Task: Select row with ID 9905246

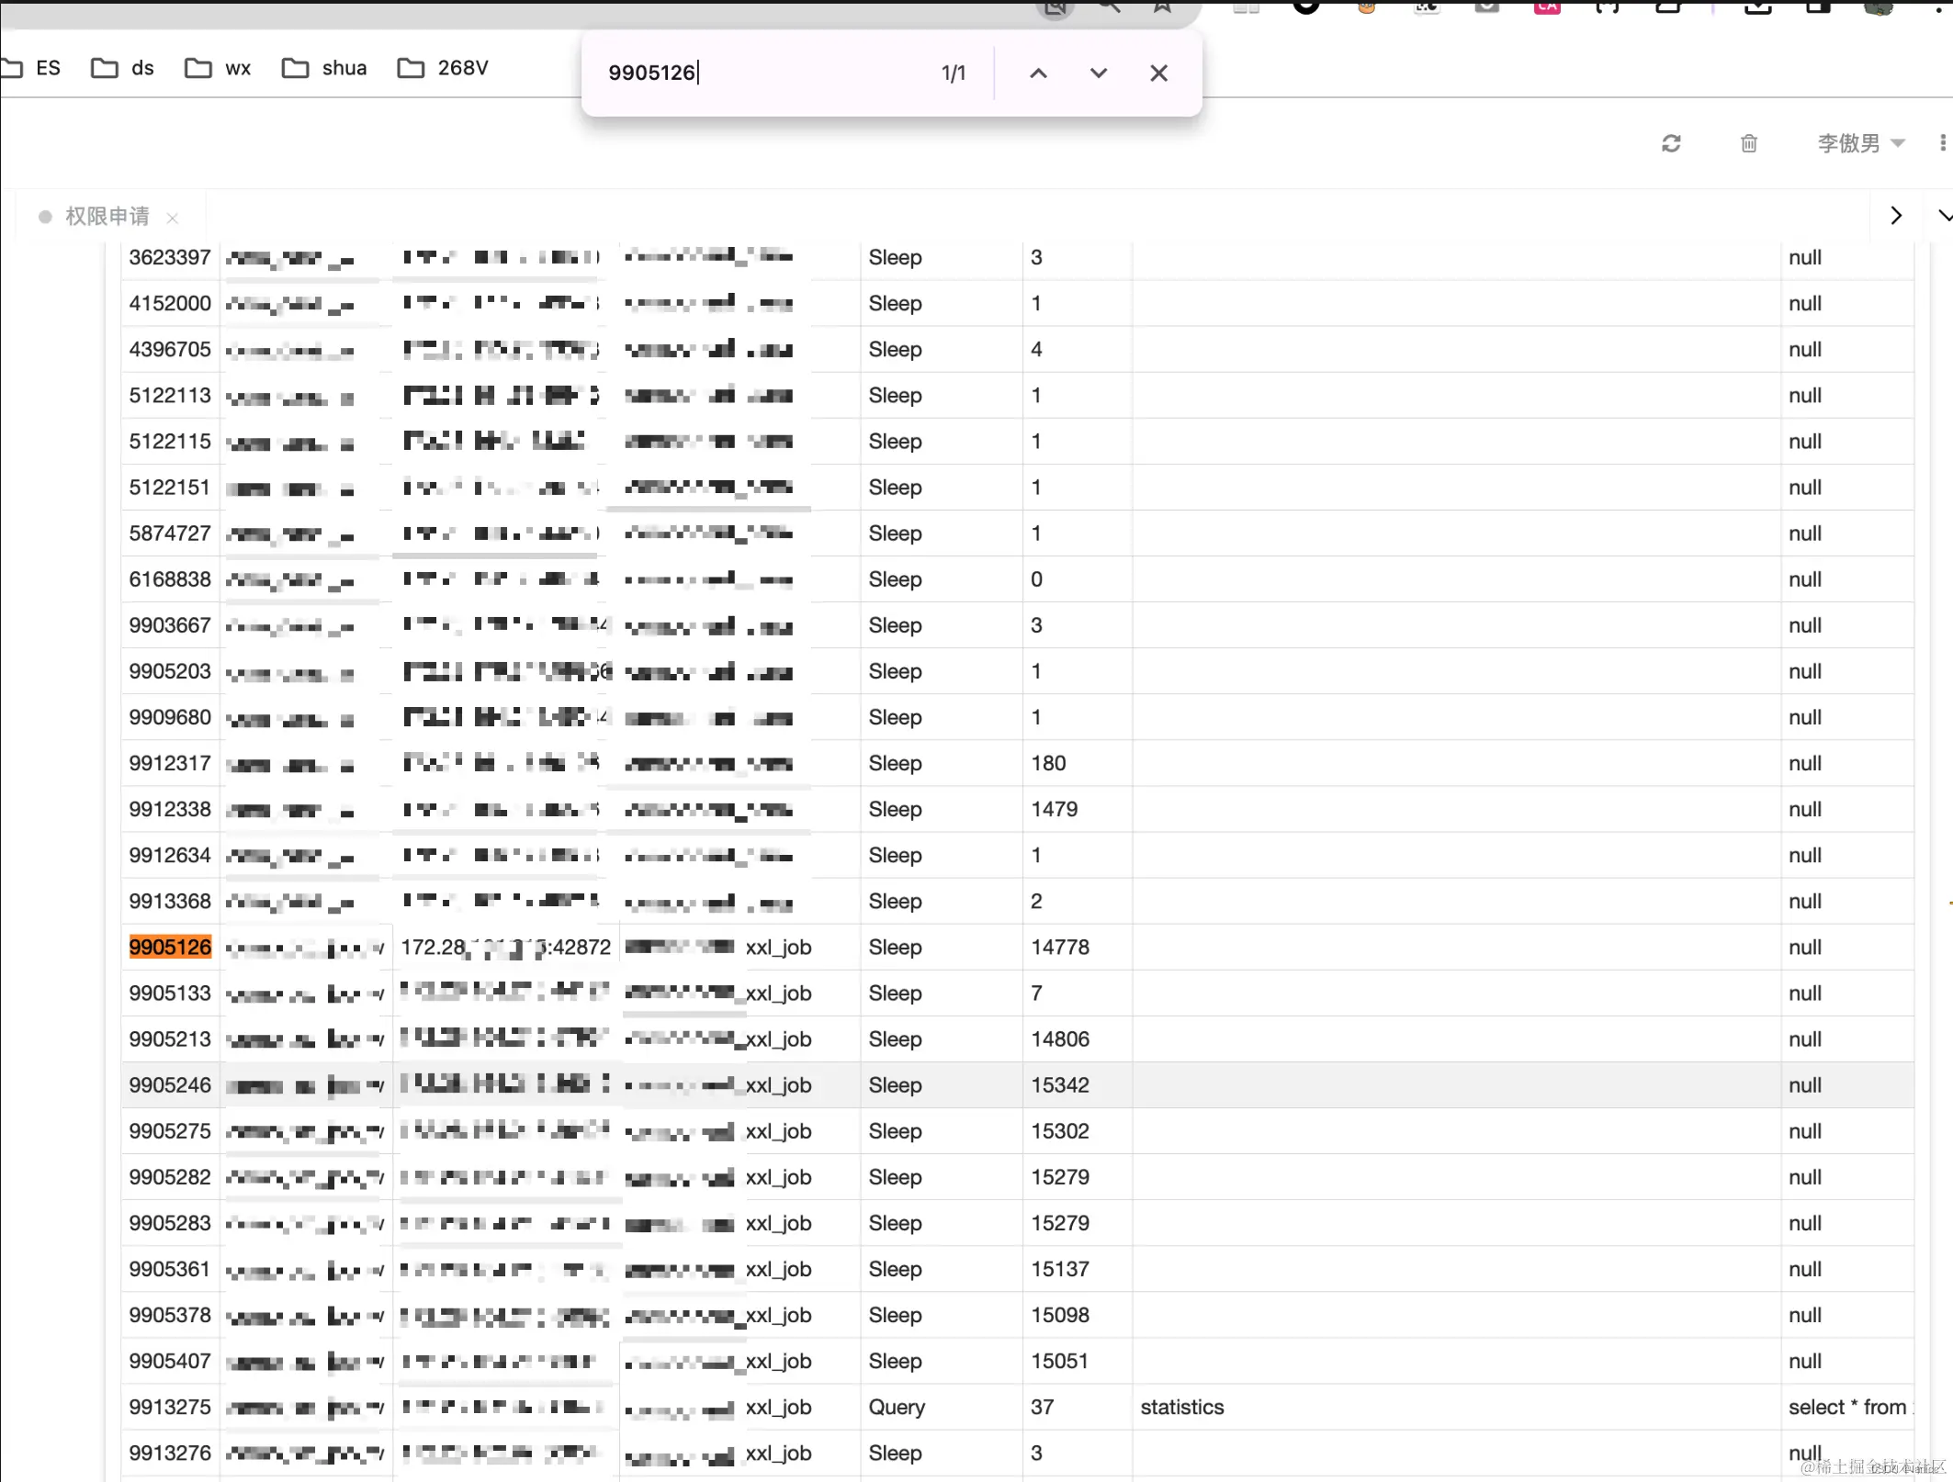Action: pos(170,1084)
